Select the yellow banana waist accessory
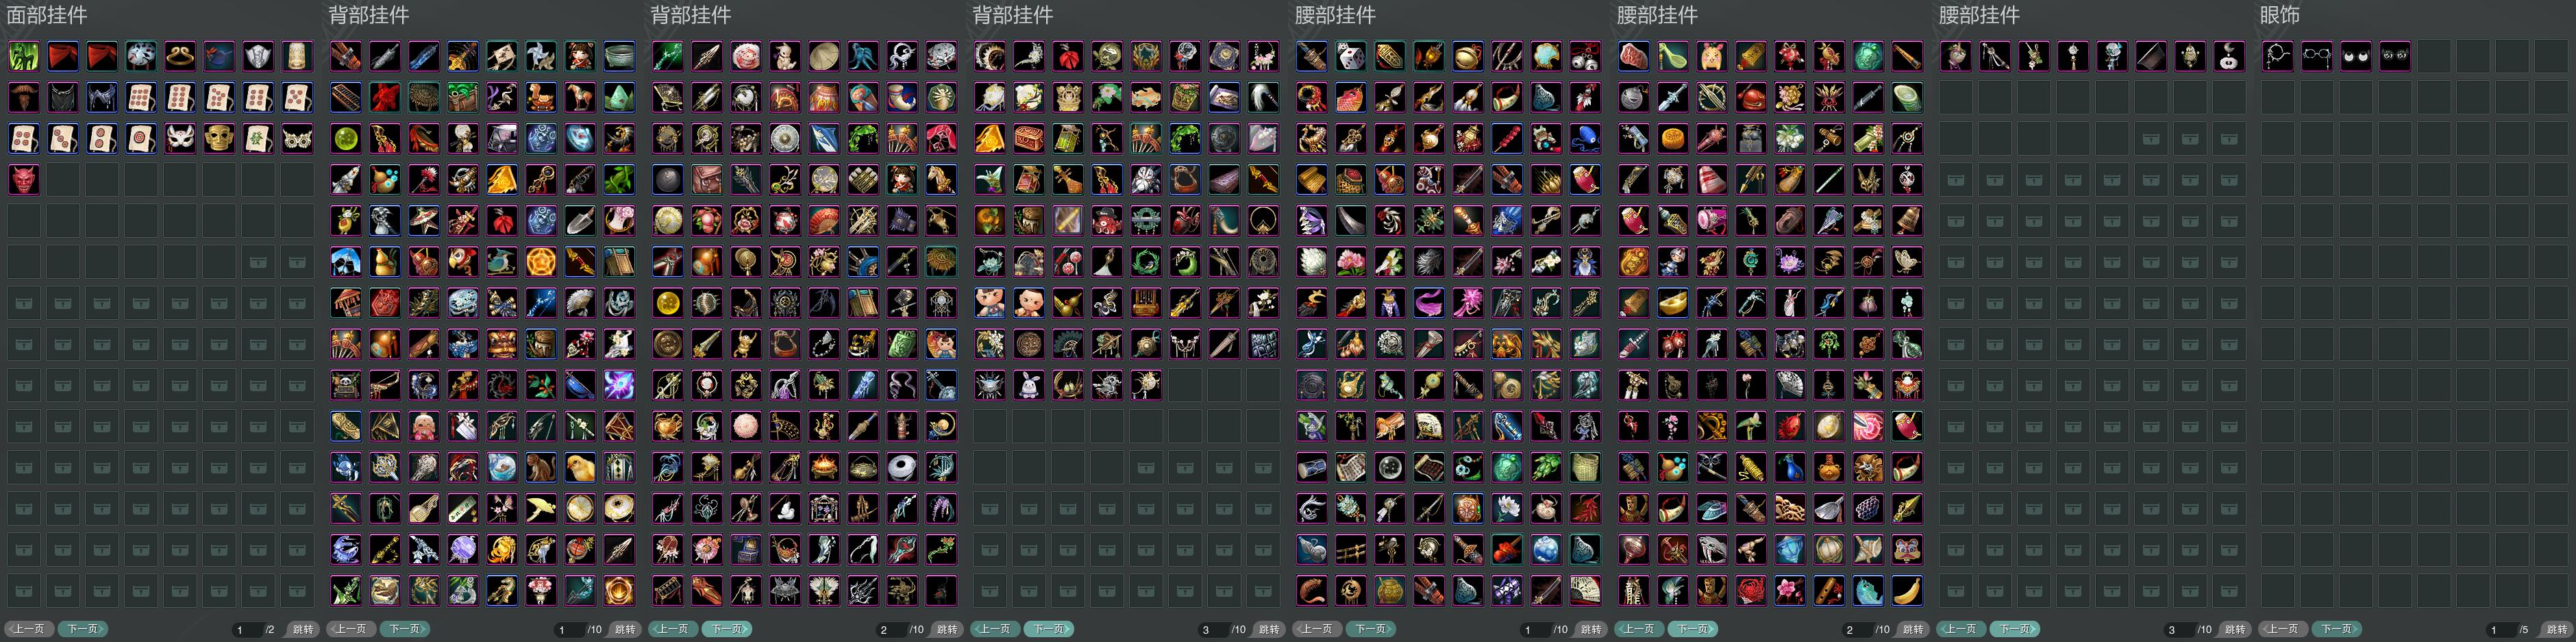The width and height of the screenshot is (2576, 642). pos(1907,590)
